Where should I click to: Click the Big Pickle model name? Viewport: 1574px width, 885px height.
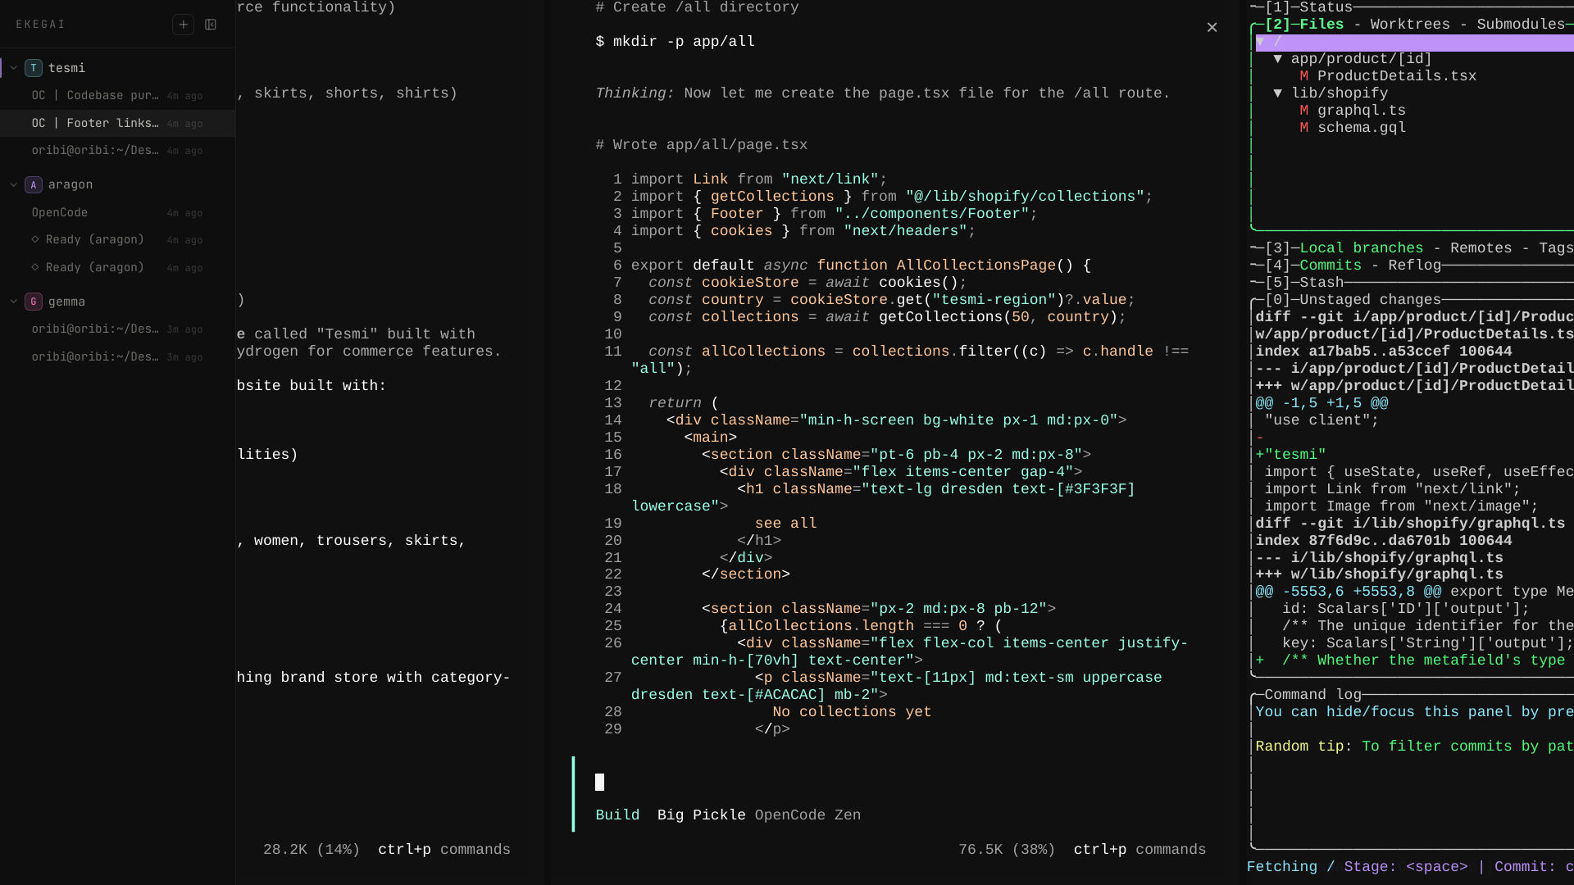tap(701, 815)
